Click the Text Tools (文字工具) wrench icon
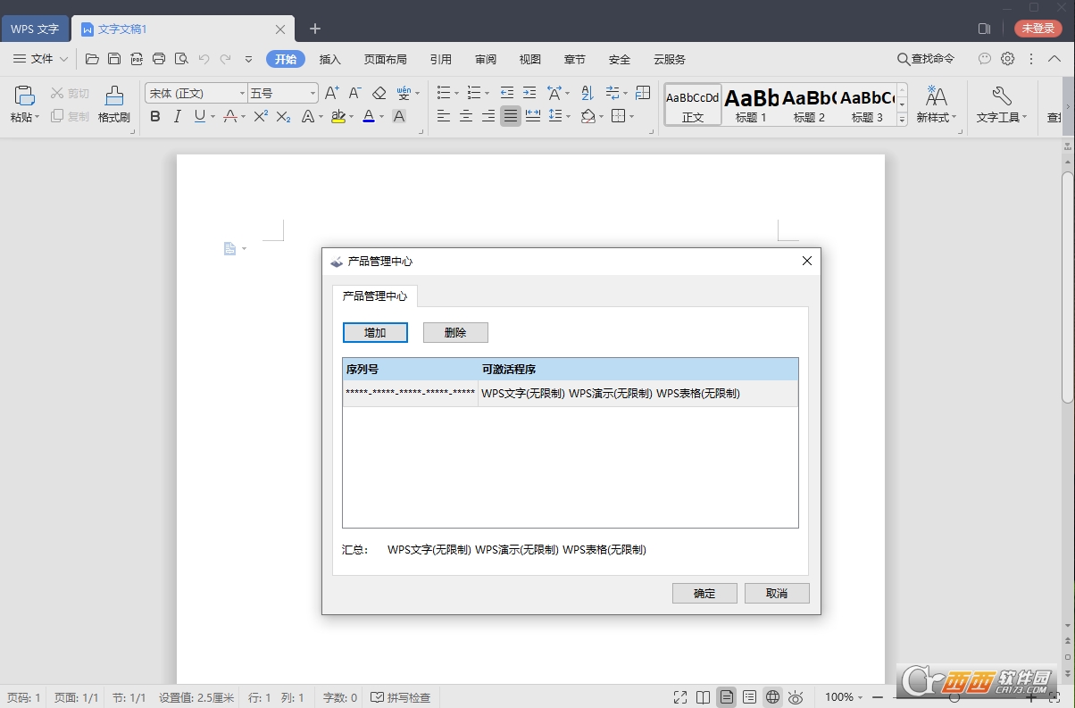Viewport: 1075px width, 708px height. tap(1001, 96)
